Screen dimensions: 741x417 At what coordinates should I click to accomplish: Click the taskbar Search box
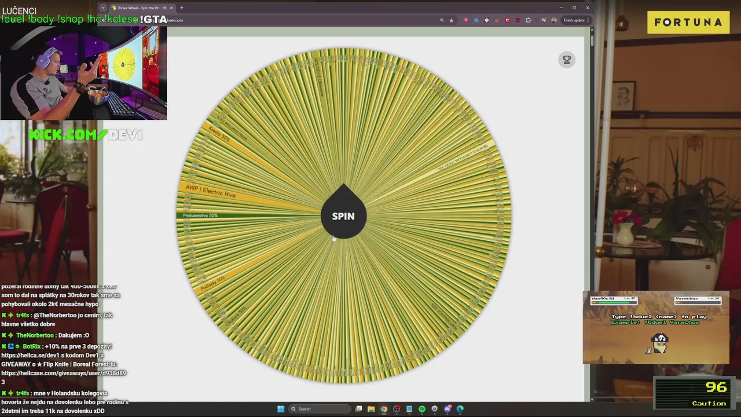coord(319,409)
